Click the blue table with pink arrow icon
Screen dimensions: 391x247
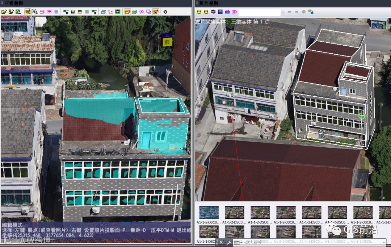[227, 12]
